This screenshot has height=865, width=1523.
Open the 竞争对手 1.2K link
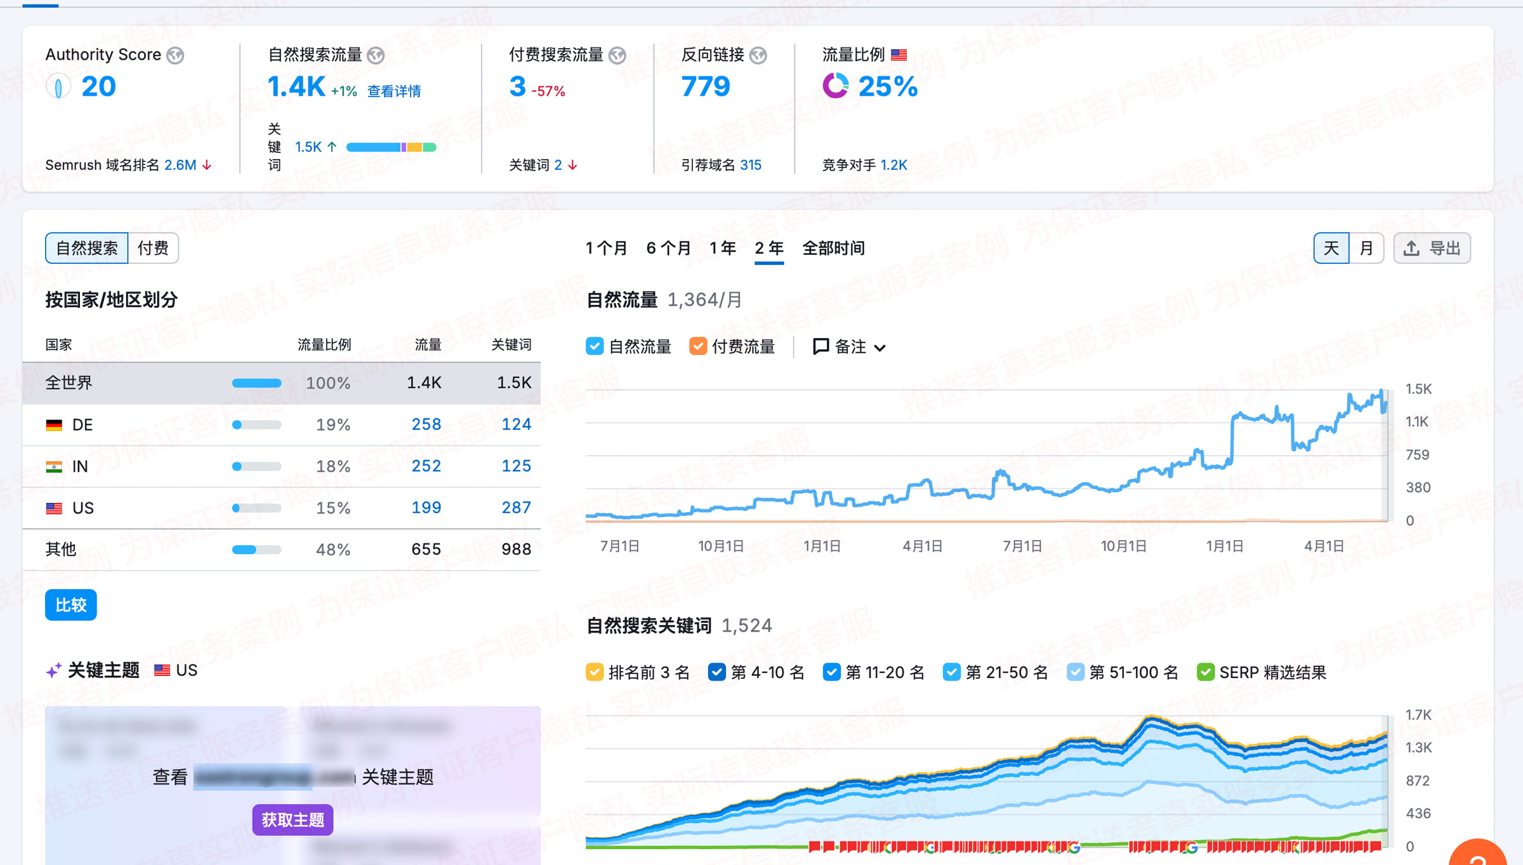point(894,166)
